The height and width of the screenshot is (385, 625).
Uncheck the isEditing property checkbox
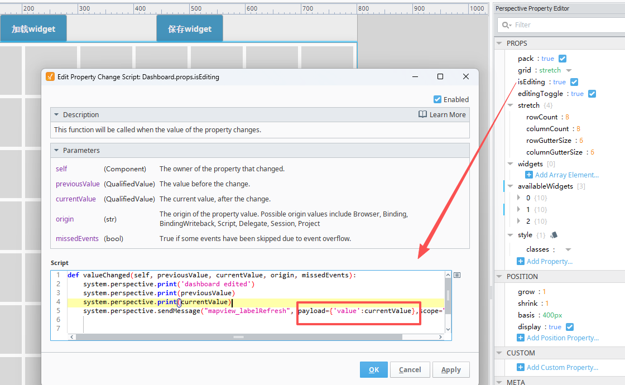click(574, 81)
